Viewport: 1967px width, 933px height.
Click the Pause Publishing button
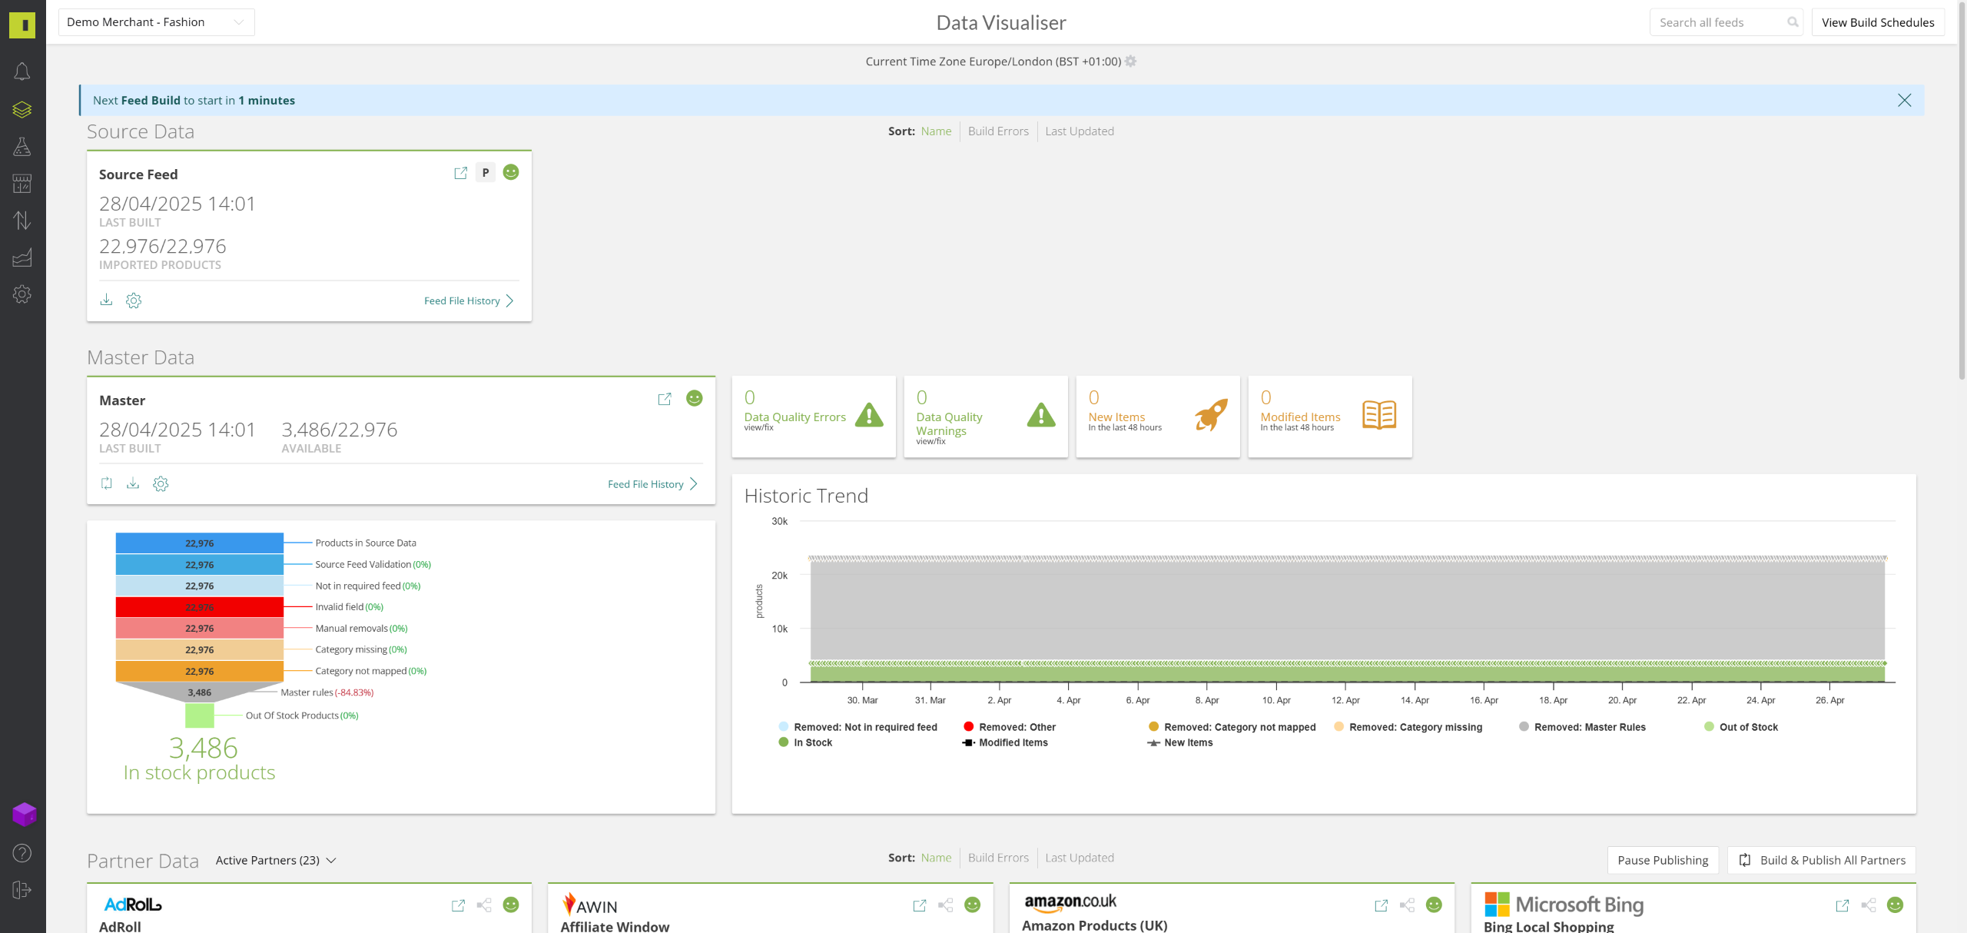[1663, 860]
